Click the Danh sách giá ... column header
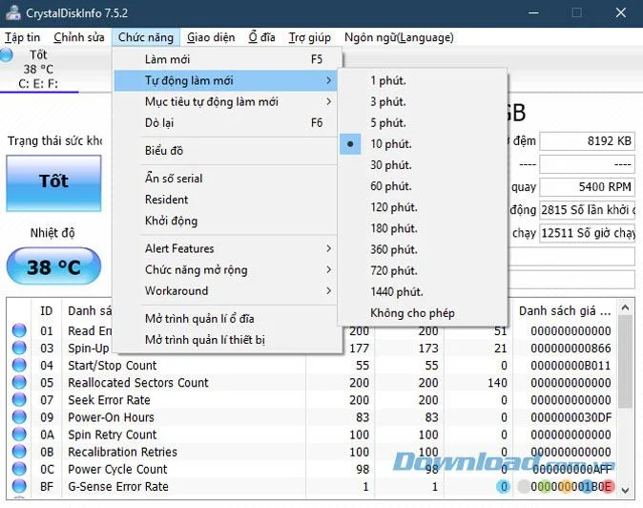Screen dimensions: 643x508 pyautogui.click(x=565, y=310)
